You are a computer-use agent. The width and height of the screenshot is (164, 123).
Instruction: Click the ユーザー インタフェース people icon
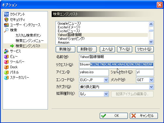(6, 25)
